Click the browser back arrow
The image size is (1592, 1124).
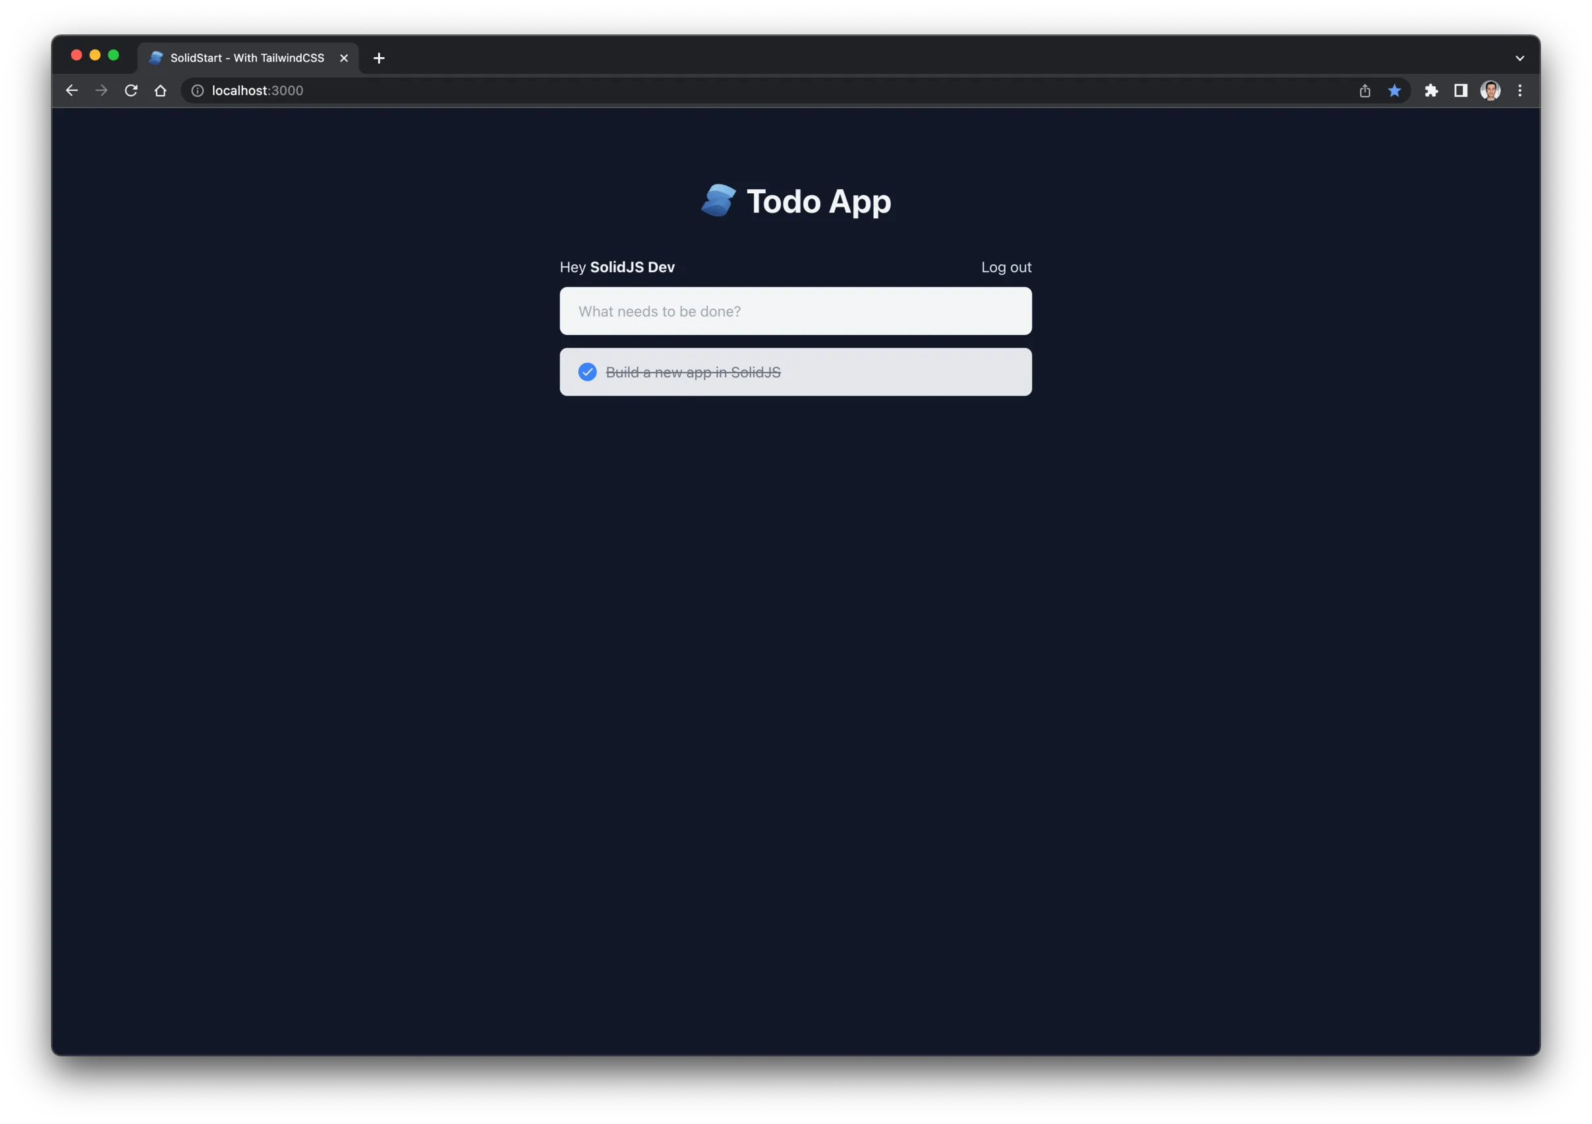tap(71, 91)
